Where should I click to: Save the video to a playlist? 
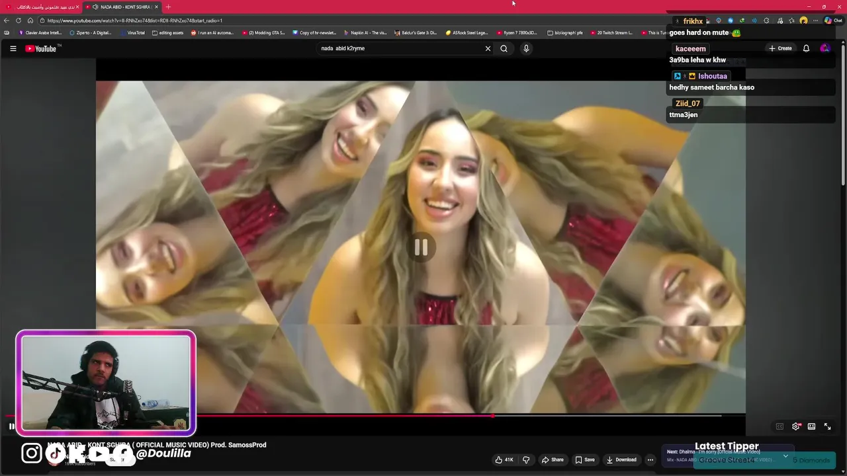tap(584, 459)
